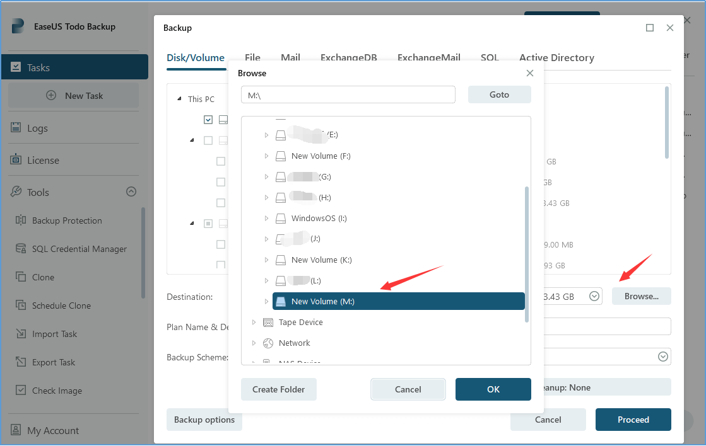Select the (H:) drive icon
This screenshot has width=706, height=446.
(x=281, y=197)
